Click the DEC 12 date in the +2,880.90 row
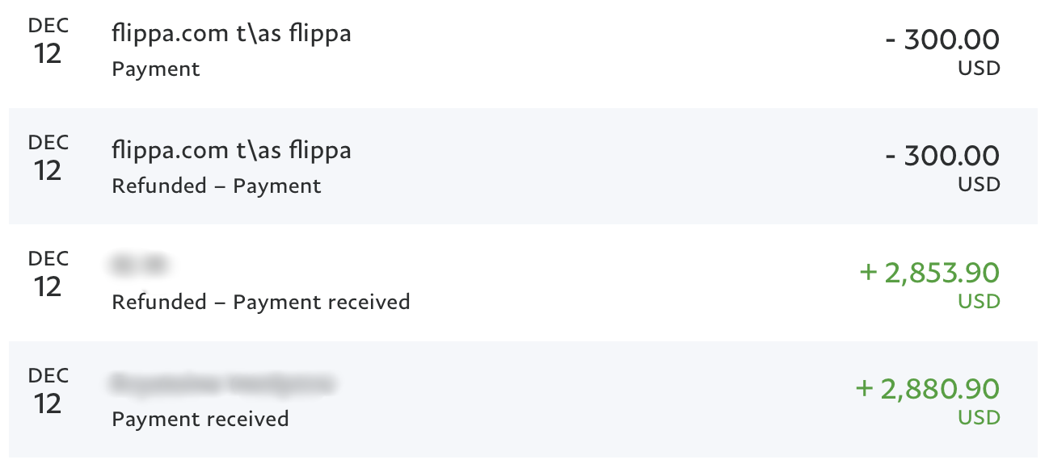1049x468 pixels. tap(48, 392)
